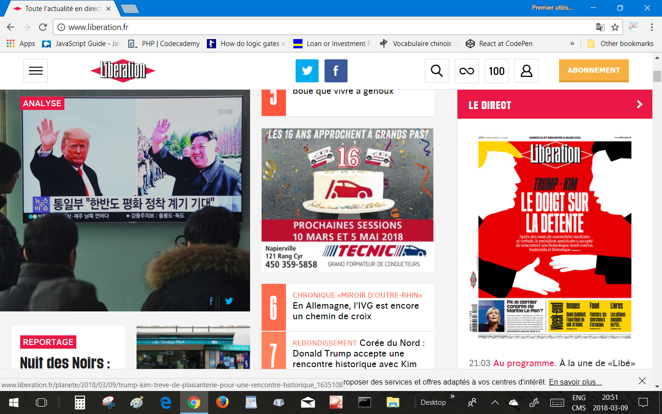Image resolution: width=662 pixels, height=414 pixels.
Task: Open Libération's Twitter page button
Action: [x=307, y=71]
